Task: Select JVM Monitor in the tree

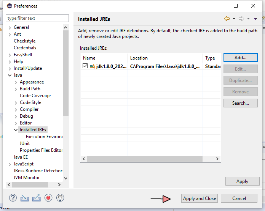Action: point(27,178)
